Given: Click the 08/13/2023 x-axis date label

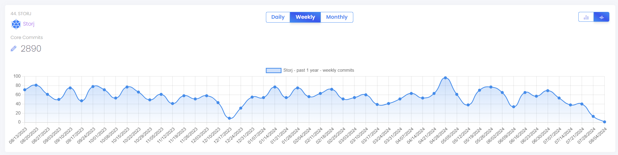Looking at the screenshot, I should point(18,136).
